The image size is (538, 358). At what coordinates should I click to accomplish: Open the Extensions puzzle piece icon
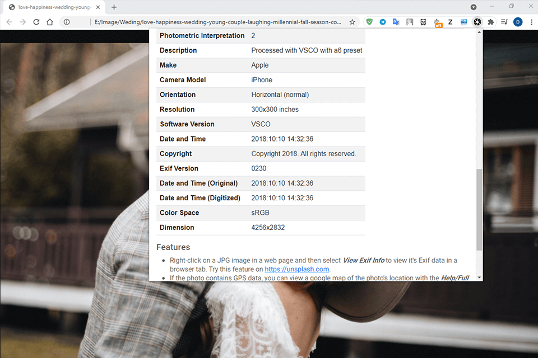point(490,21)
